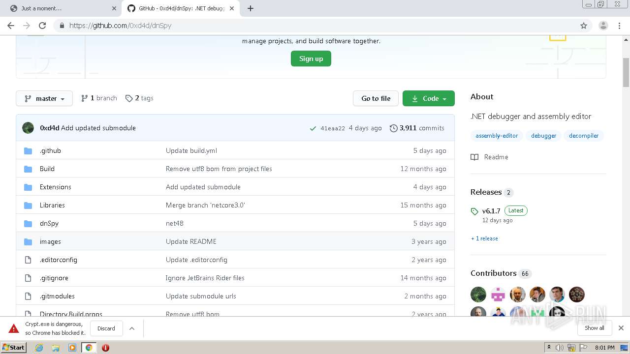Click the .editorconfig file icon
This screenshot has height=354, width=630.
click(x=28, y=260)
